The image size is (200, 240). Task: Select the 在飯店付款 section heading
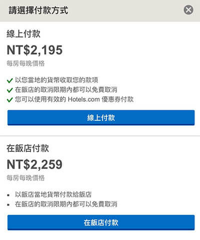(27, 148)
